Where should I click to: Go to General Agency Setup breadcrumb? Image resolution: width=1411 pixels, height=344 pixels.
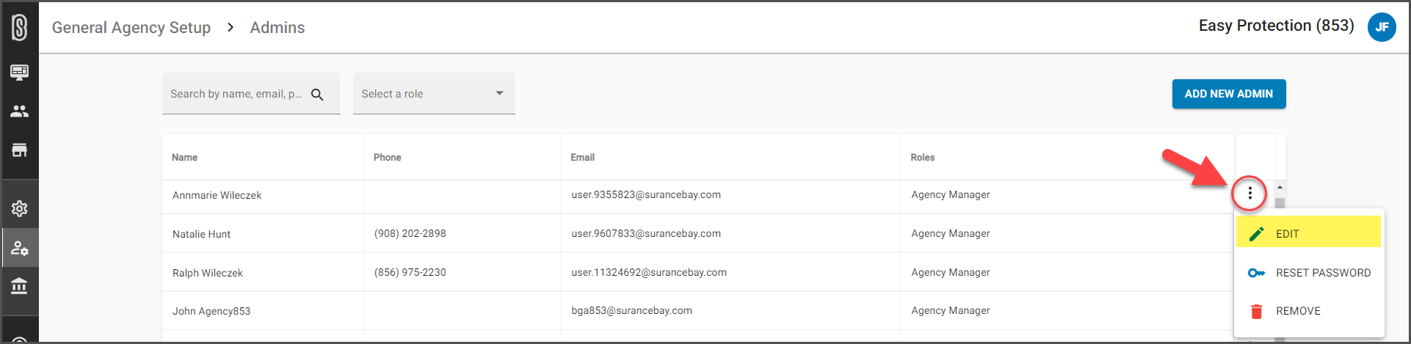click(x=131, y=28)
